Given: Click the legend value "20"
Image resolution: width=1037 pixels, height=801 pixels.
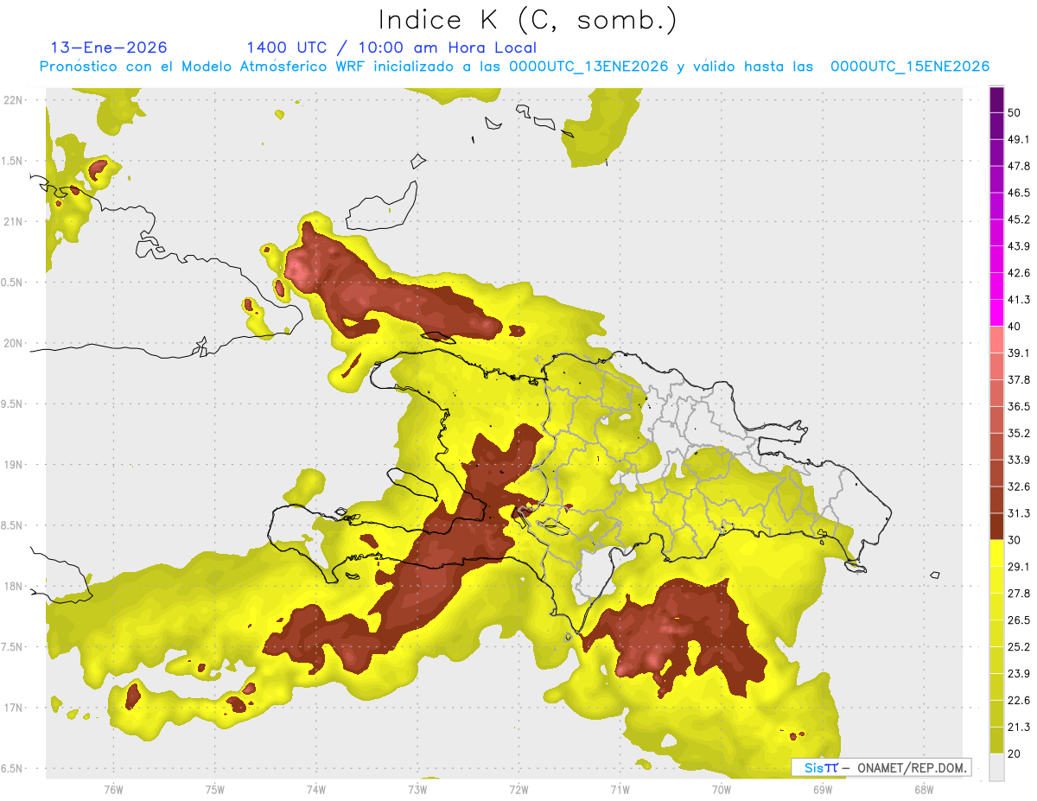Looking at the screenshot, I should coord(1015,753).
